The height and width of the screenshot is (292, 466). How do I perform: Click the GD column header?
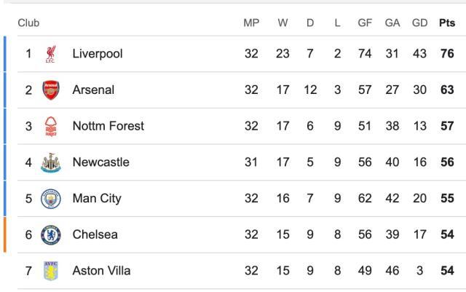click(x=420, y=23)
